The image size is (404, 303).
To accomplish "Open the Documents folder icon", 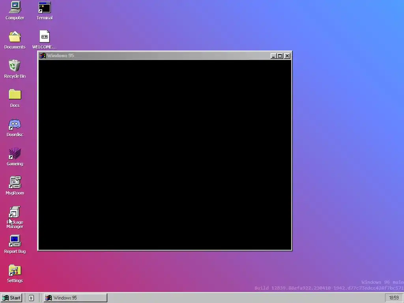I will pos(15,40).
